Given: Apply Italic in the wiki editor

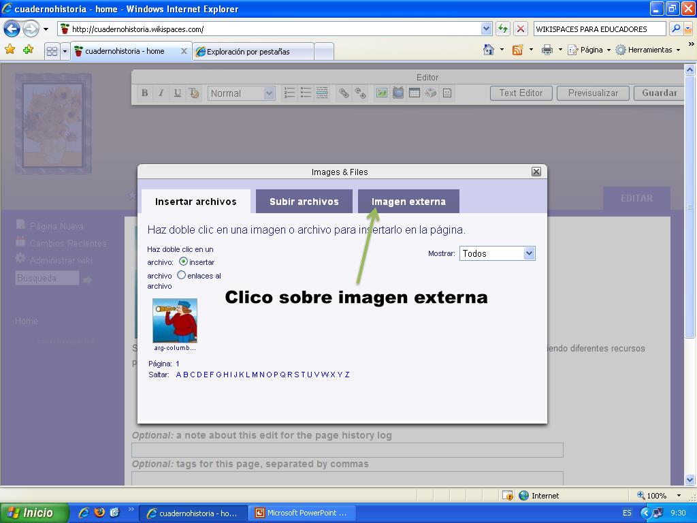Looking at the screenshot, I should pos(161,93).
